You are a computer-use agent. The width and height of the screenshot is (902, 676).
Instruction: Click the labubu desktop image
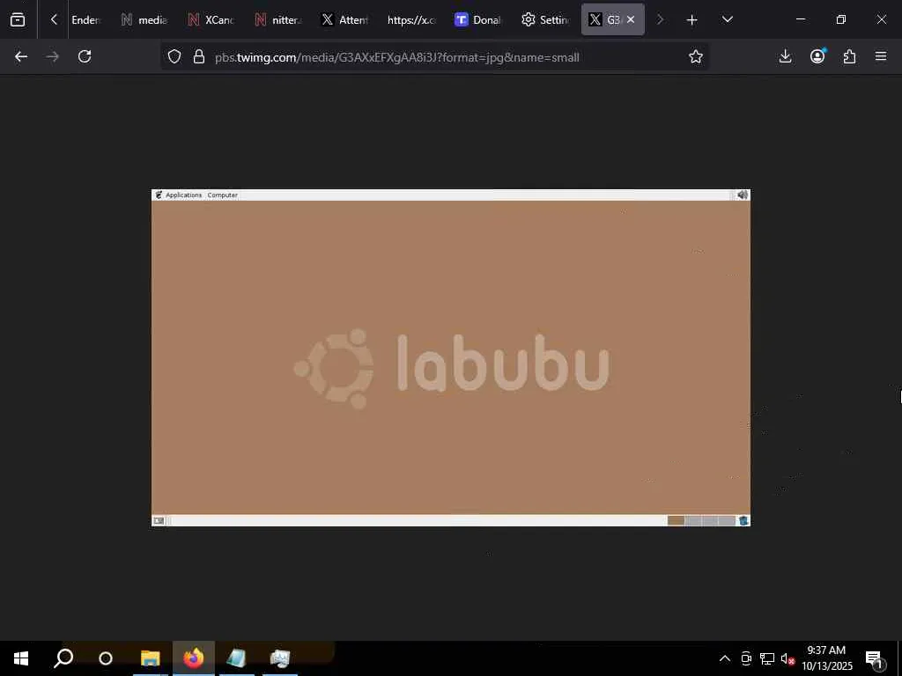point(450,357)
